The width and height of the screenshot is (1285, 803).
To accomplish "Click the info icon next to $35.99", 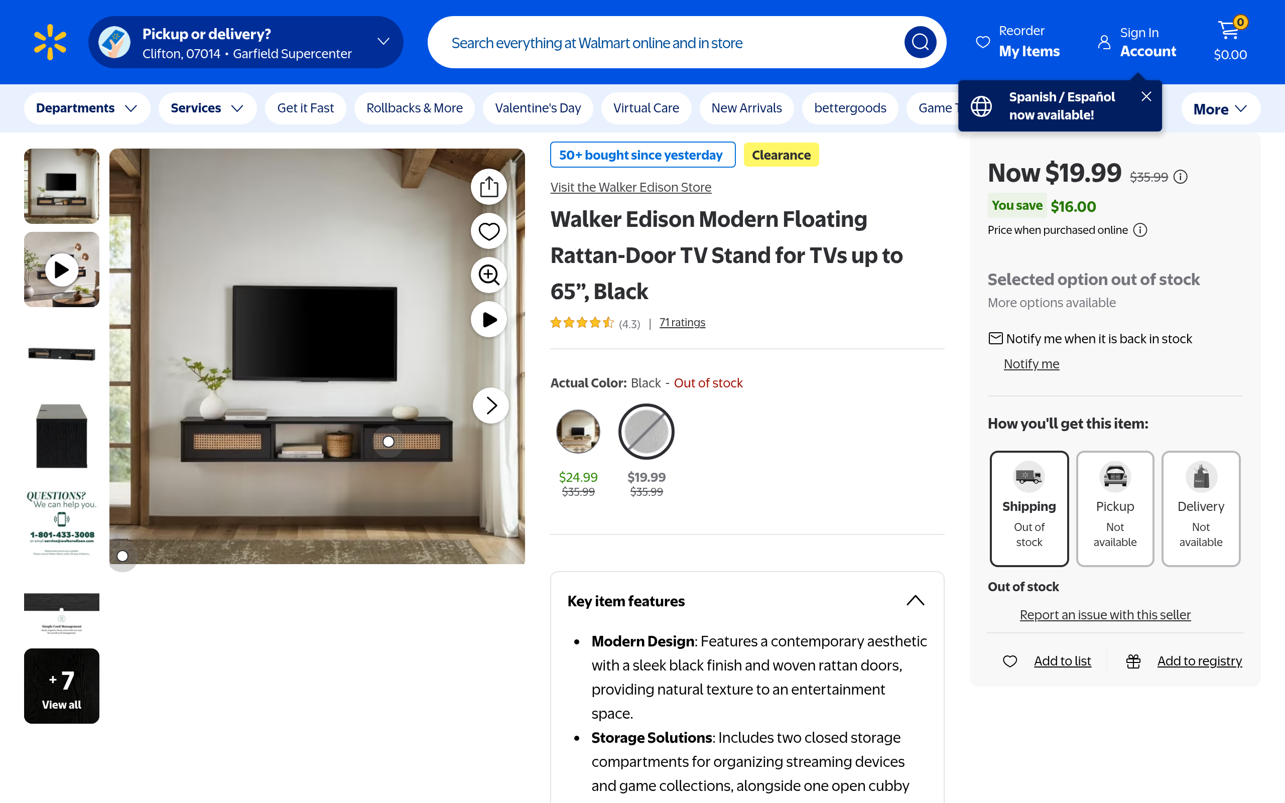I will [x=1180, y=177].
